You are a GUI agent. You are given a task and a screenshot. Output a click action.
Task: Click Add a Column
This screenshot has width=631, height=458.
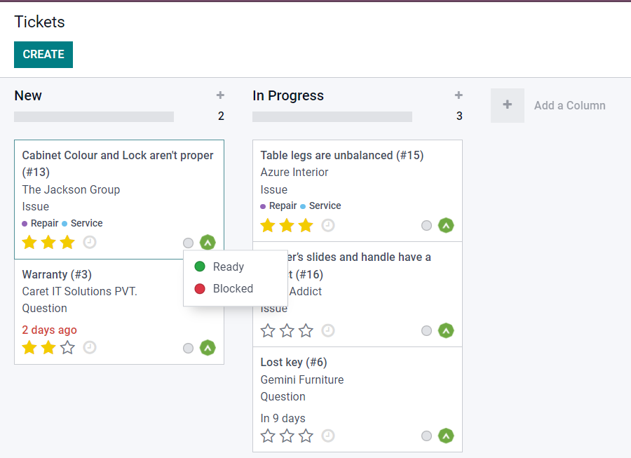(569, 106)
